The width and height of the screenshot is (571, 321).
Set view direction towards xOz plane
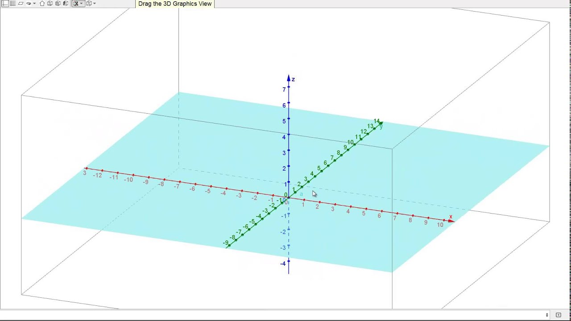58,3
